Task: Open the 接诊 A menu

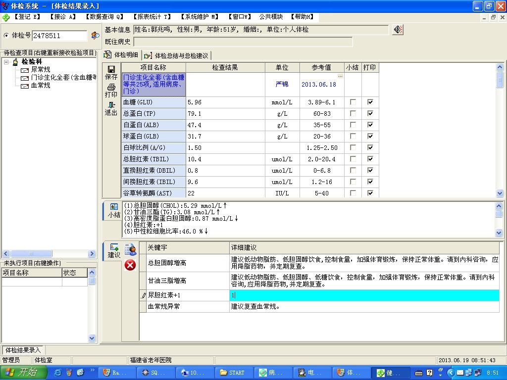Action: [x=63, y=17]
